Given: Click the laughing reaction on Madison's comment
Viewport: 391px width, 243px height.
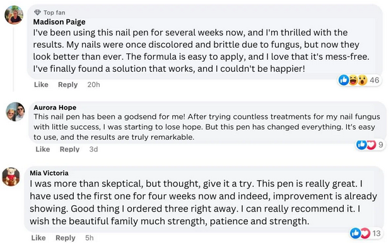Looking at the screenshot, I should 353,80.
